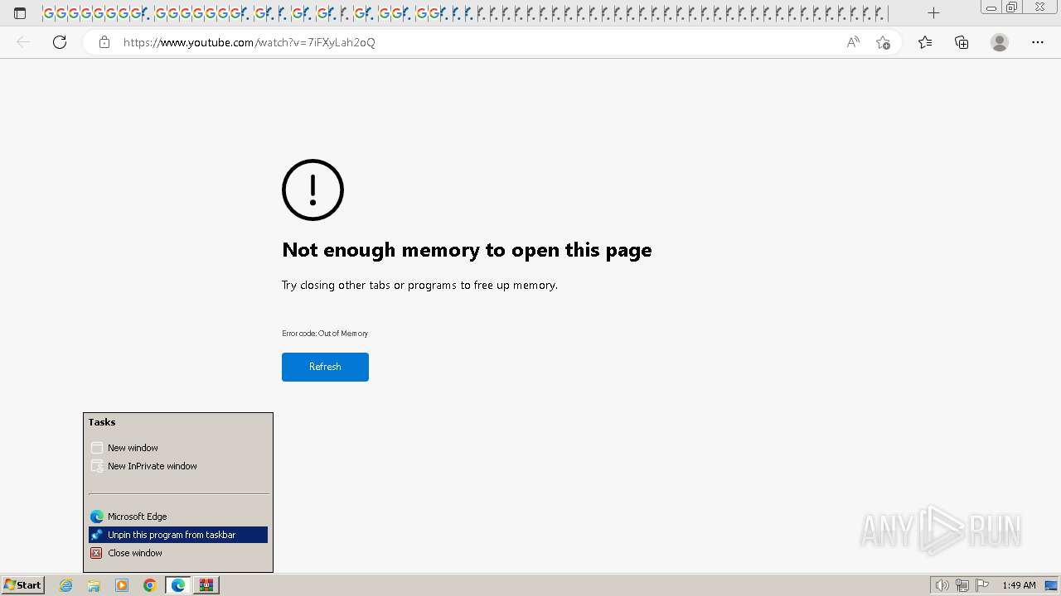The height and width of the screenshot is (596, 1061).
Task: Choose New InPrivate window entry
Action: point(178,466)
